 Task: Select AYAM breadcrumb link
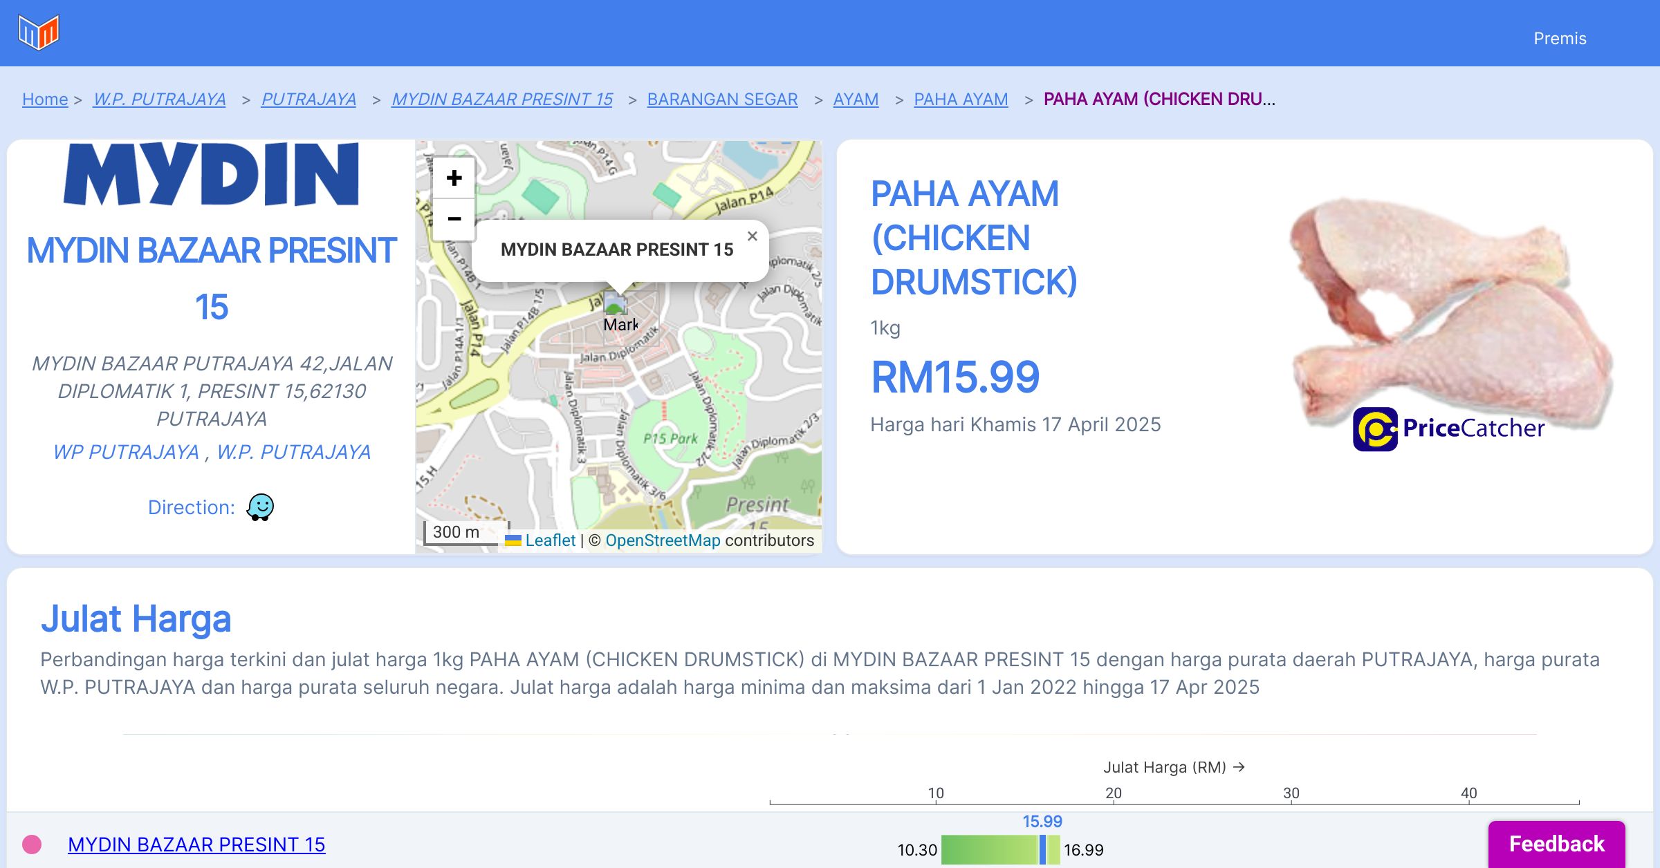click(856, 100)
